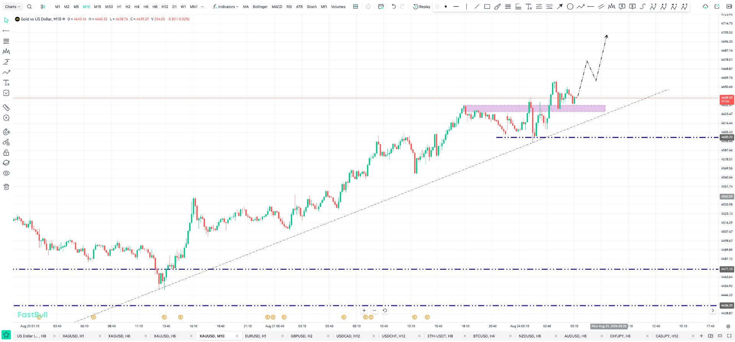
Task: Toggle lock drawings padlock icon
Action: (x=6, y=152)
